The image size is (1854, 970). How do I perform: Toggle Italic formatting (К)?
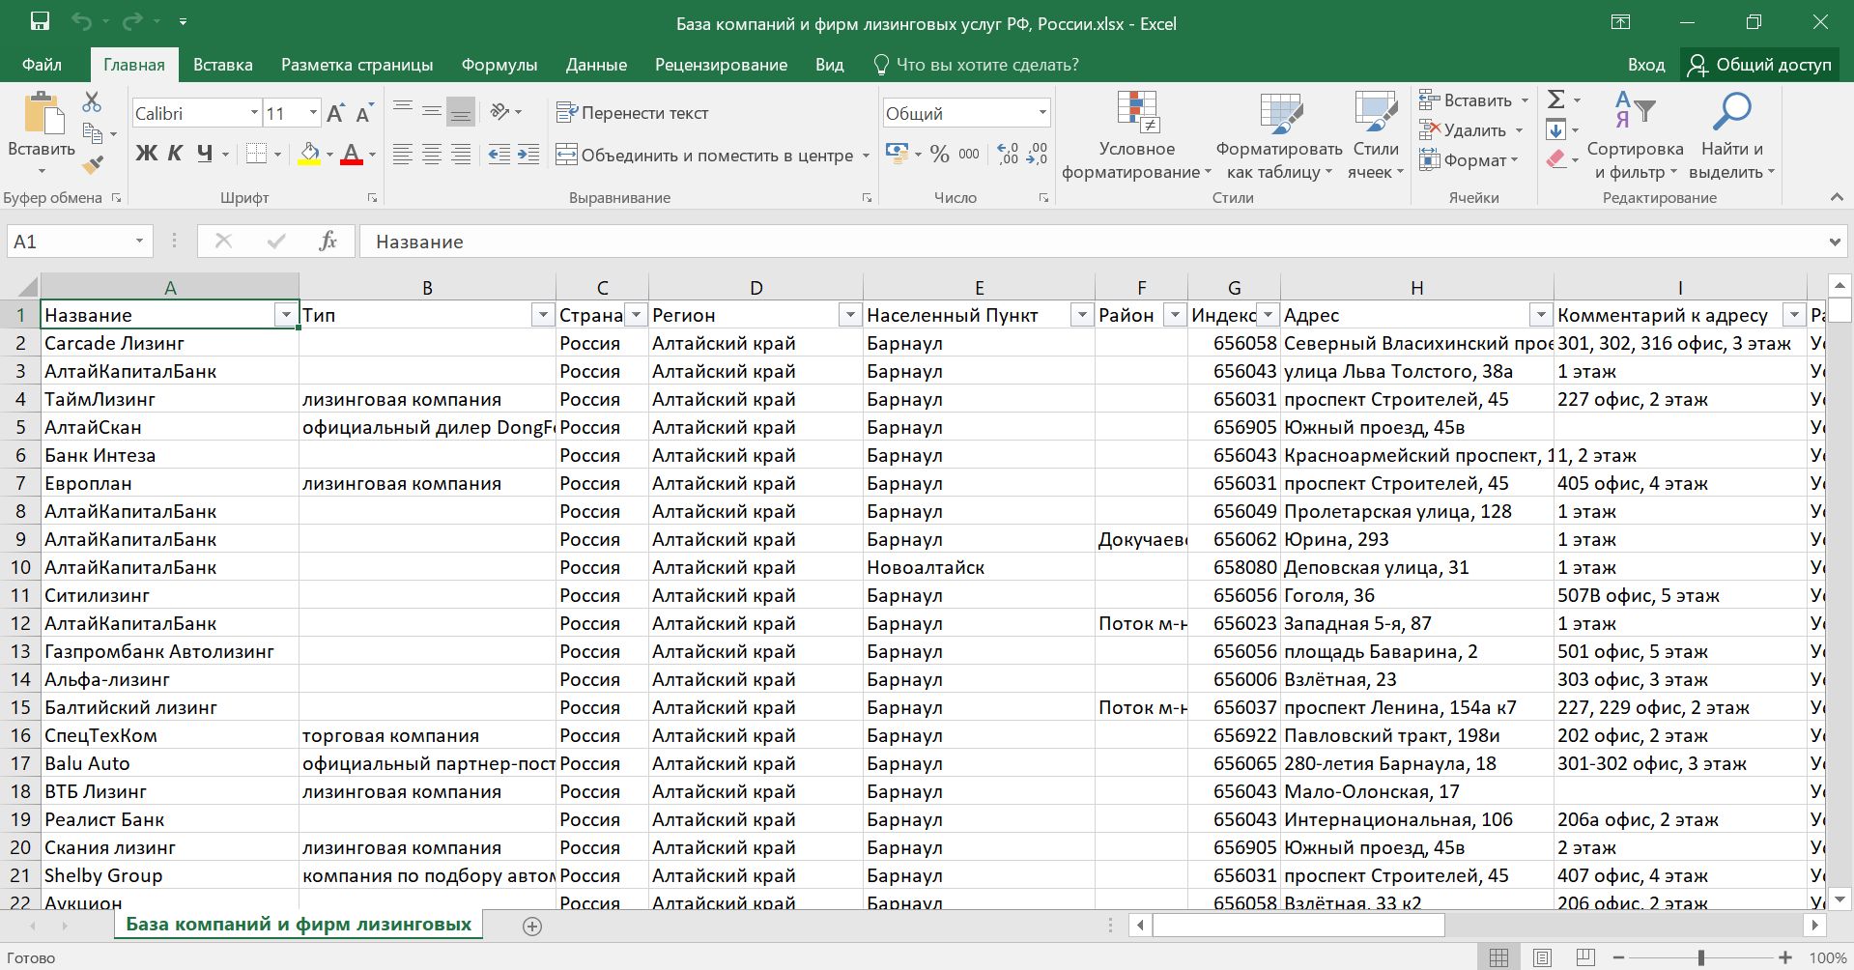coord(175,154)
